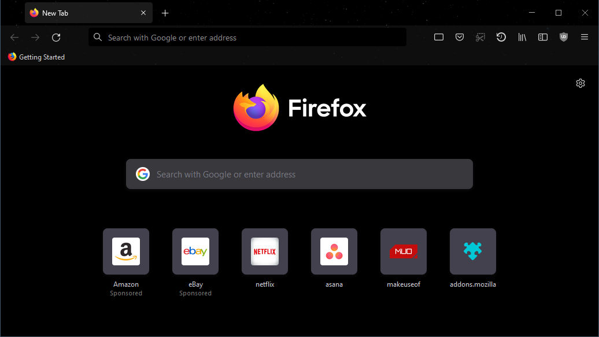Viewport: 599px width, 337px height.
Task: Close the New Tab tab
Action: pyautogui.click(x=143, y=13)
